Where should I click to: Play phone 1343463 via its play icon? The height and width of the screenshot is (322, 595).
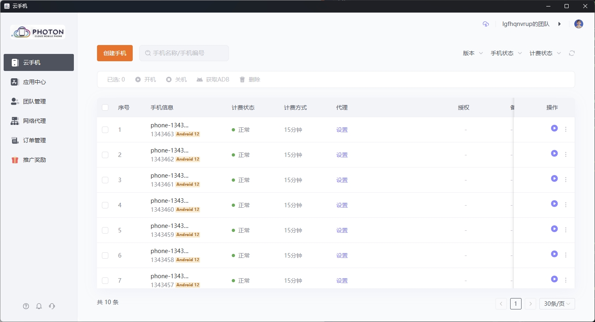coord(554,128)
